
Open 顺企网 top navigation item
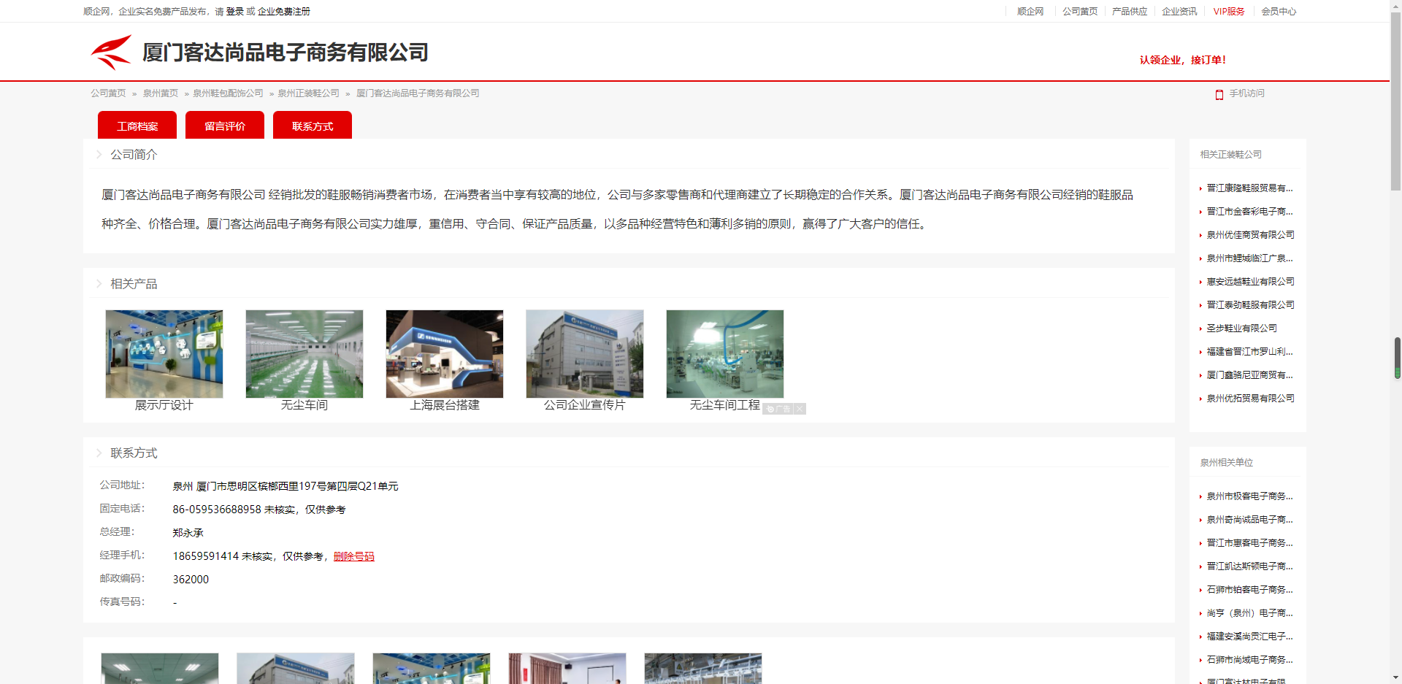(1030, 11)
